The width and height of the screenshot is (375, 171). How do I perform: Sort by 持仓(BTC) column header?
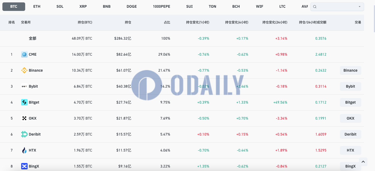coord(85,22)
